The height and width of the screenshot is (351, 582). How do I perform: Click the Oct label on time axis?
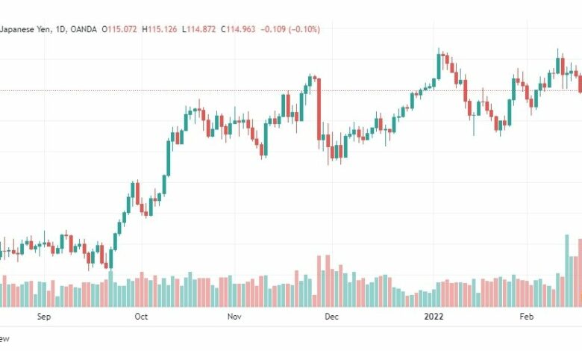[x=141, y=317]
